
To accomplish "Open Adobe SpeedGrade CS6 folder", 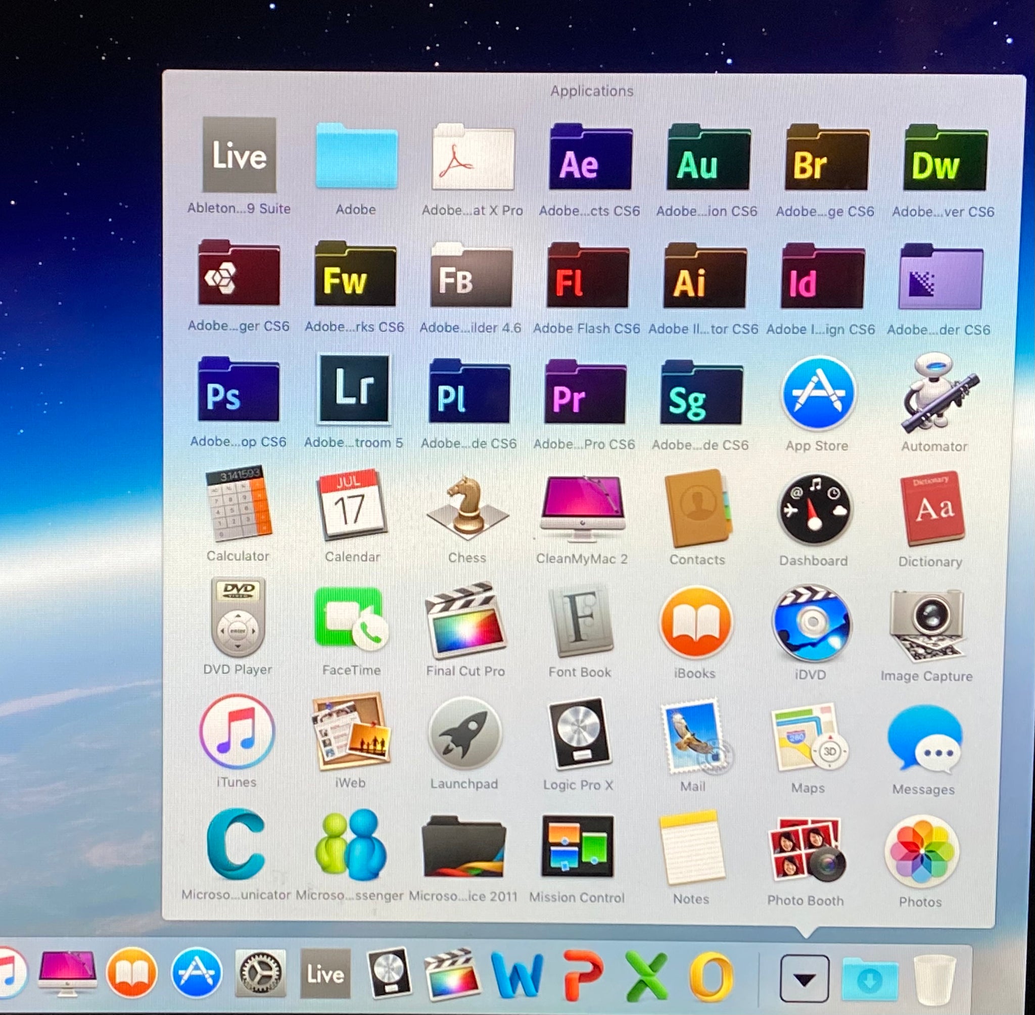I will [x=701, y=392].
